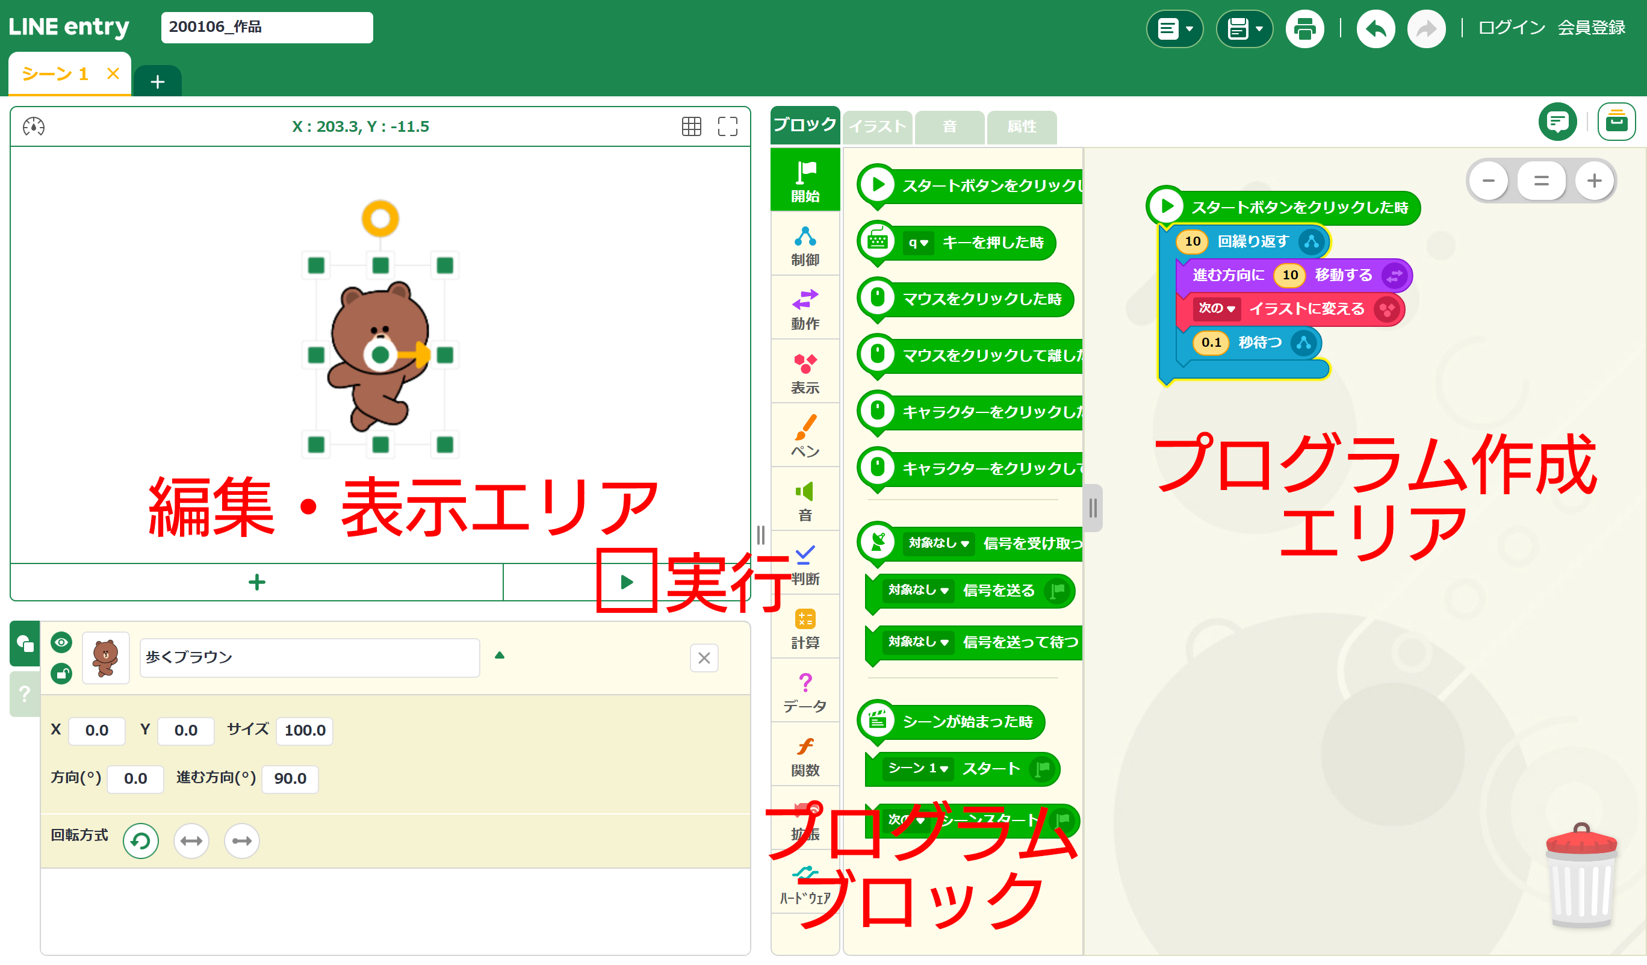
Task: Click the print icon in the header
Action: pos(1305,28)
